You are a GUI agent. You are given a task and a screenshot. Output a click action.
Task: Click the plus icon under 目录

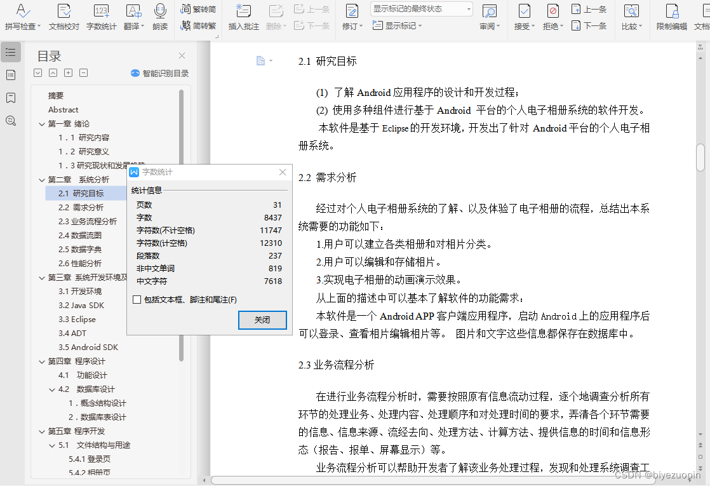point(69,73)
